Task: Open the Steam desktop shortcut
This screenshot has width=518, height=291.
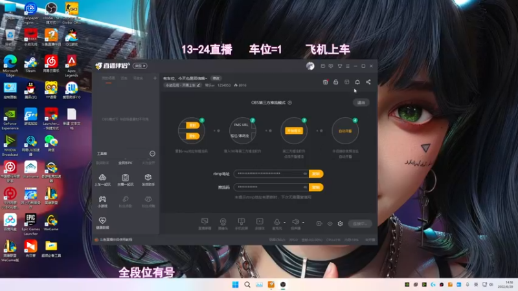Action: 30,64
